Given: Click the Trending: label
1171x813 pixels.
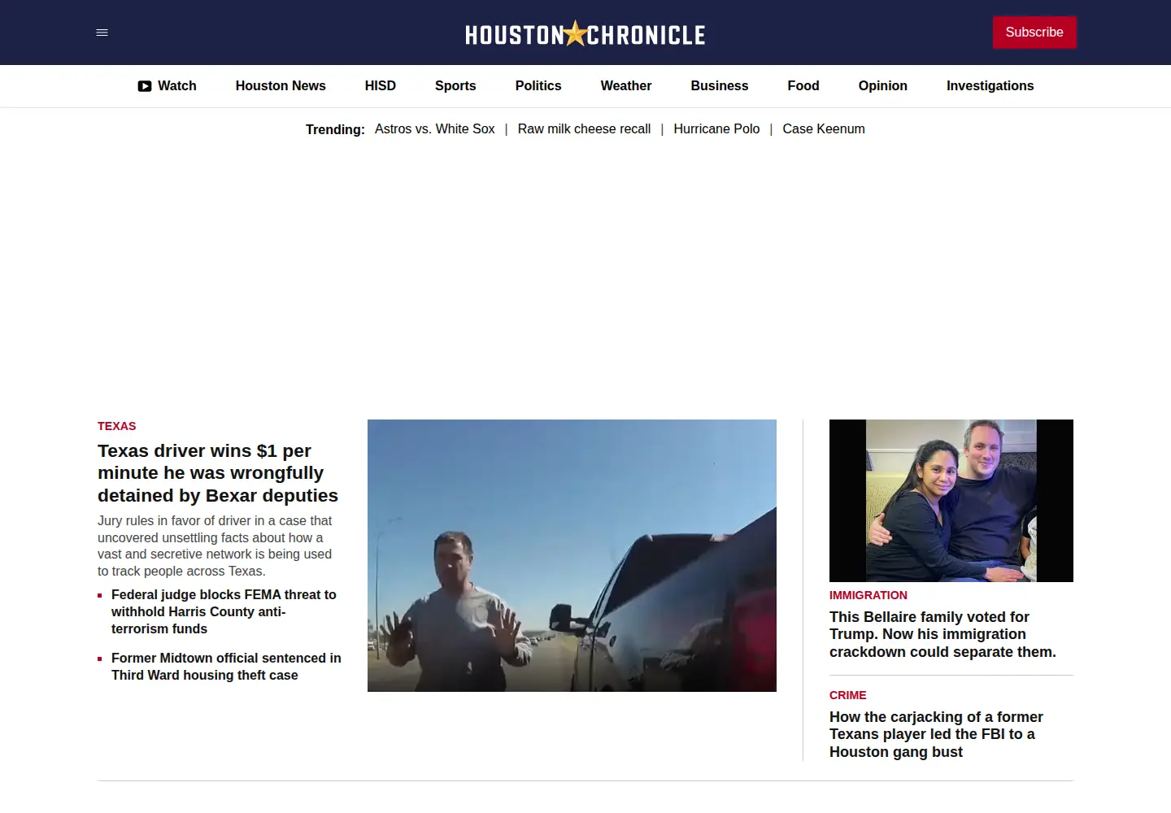Looking at the screenshot, I should pyautogui.click(x=335, y=130).
